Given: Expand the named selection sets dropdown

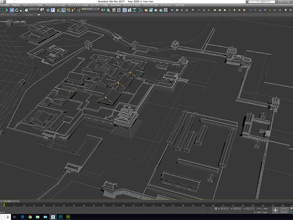Looking at the screenshot, I should [x=91, y=10].
